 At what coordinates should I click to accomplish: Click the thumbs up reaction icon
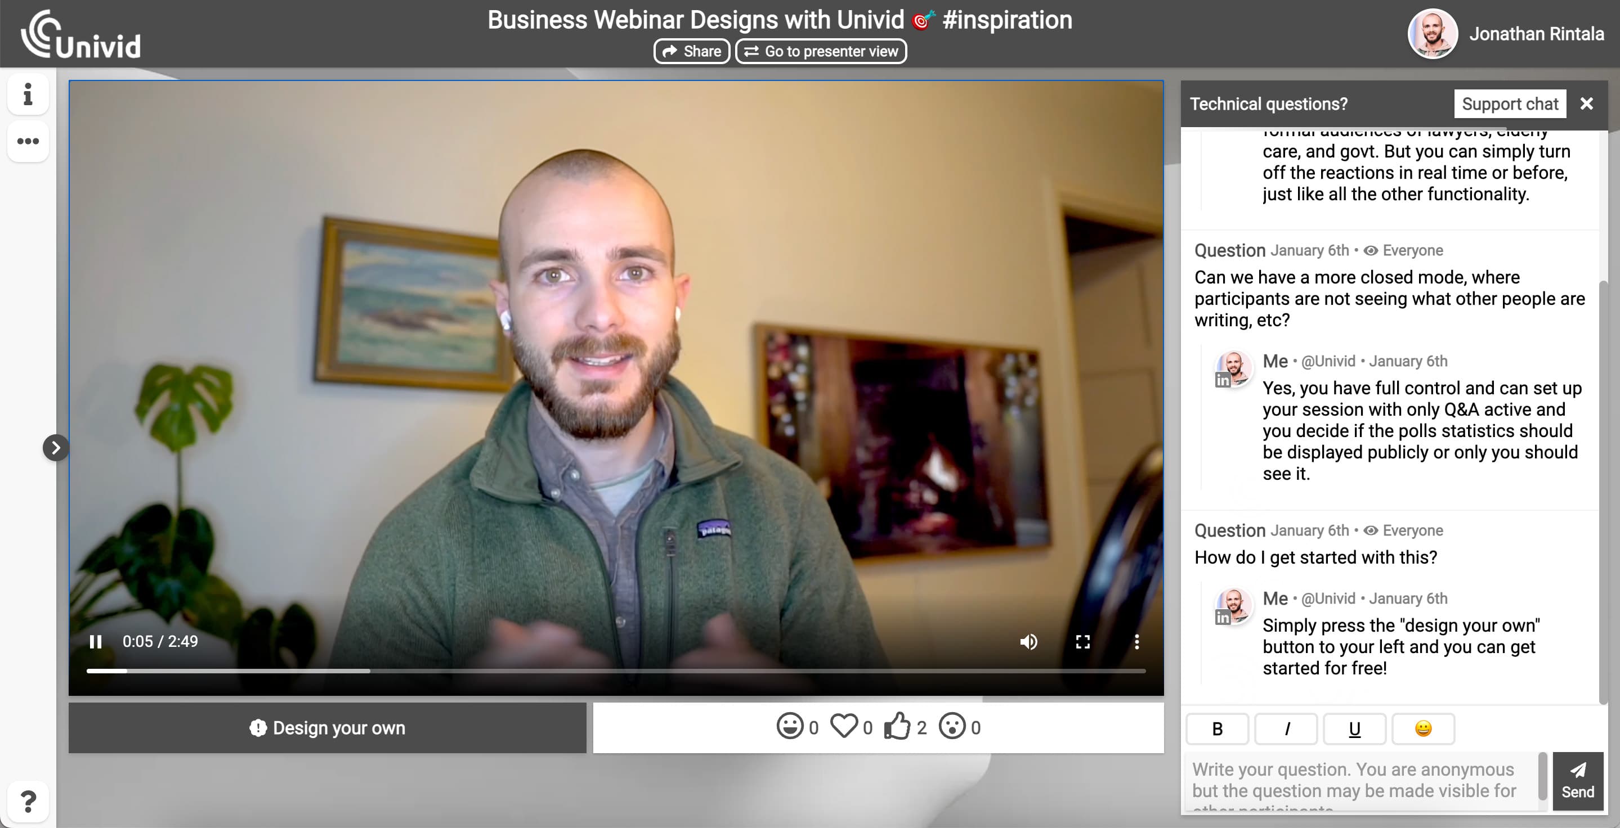[x=897, y=727]
